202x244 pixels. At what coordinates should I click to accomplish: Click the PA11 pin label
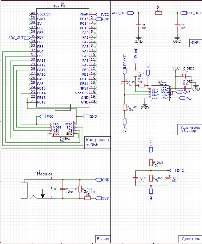(x=41, y=70)
